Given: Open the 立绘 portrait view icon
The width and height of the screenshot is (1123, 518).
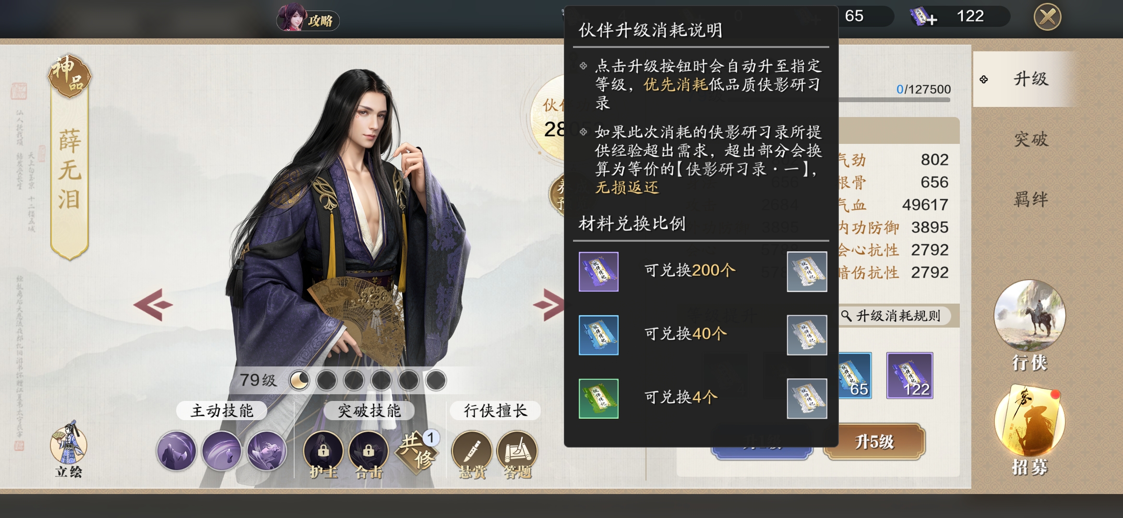Looking at the screenshot, I should [x=69, y=450].
